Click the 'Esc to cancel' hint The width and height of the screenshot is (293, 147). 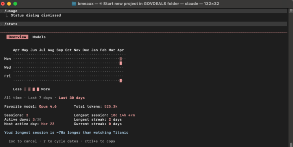(23, 141)
